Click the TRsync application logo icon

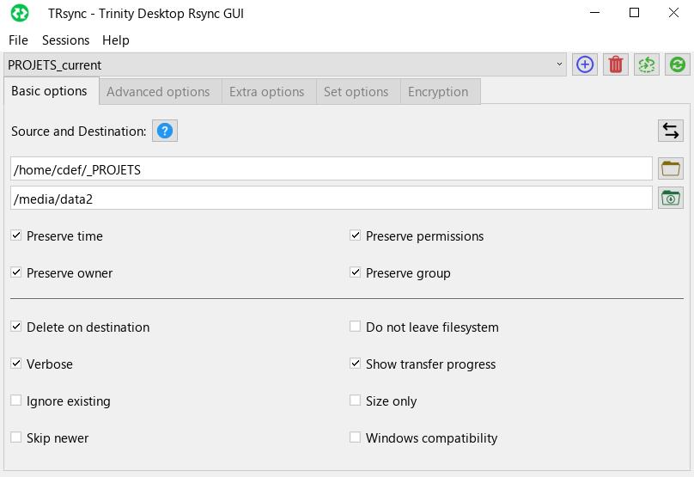[20, 13]
